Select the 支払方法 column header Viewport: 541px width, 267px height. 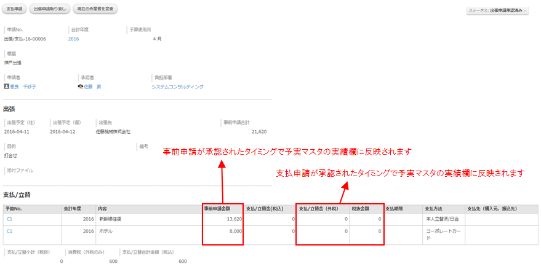(x=444, y=209)
